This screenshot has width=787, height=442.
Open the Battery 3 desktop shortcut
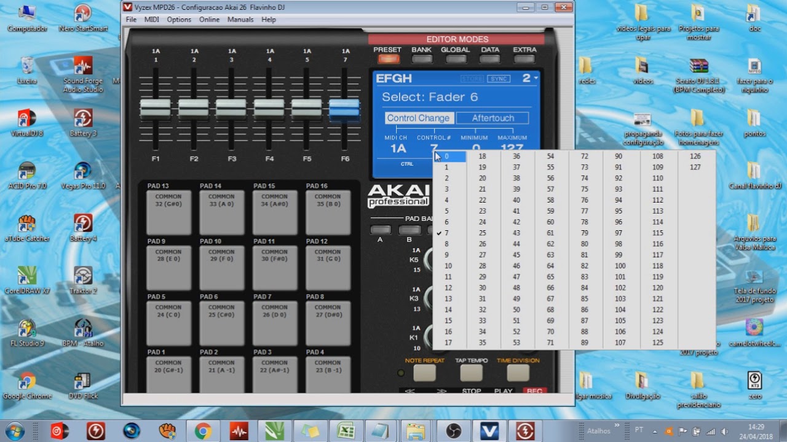(x=83, y=123)
